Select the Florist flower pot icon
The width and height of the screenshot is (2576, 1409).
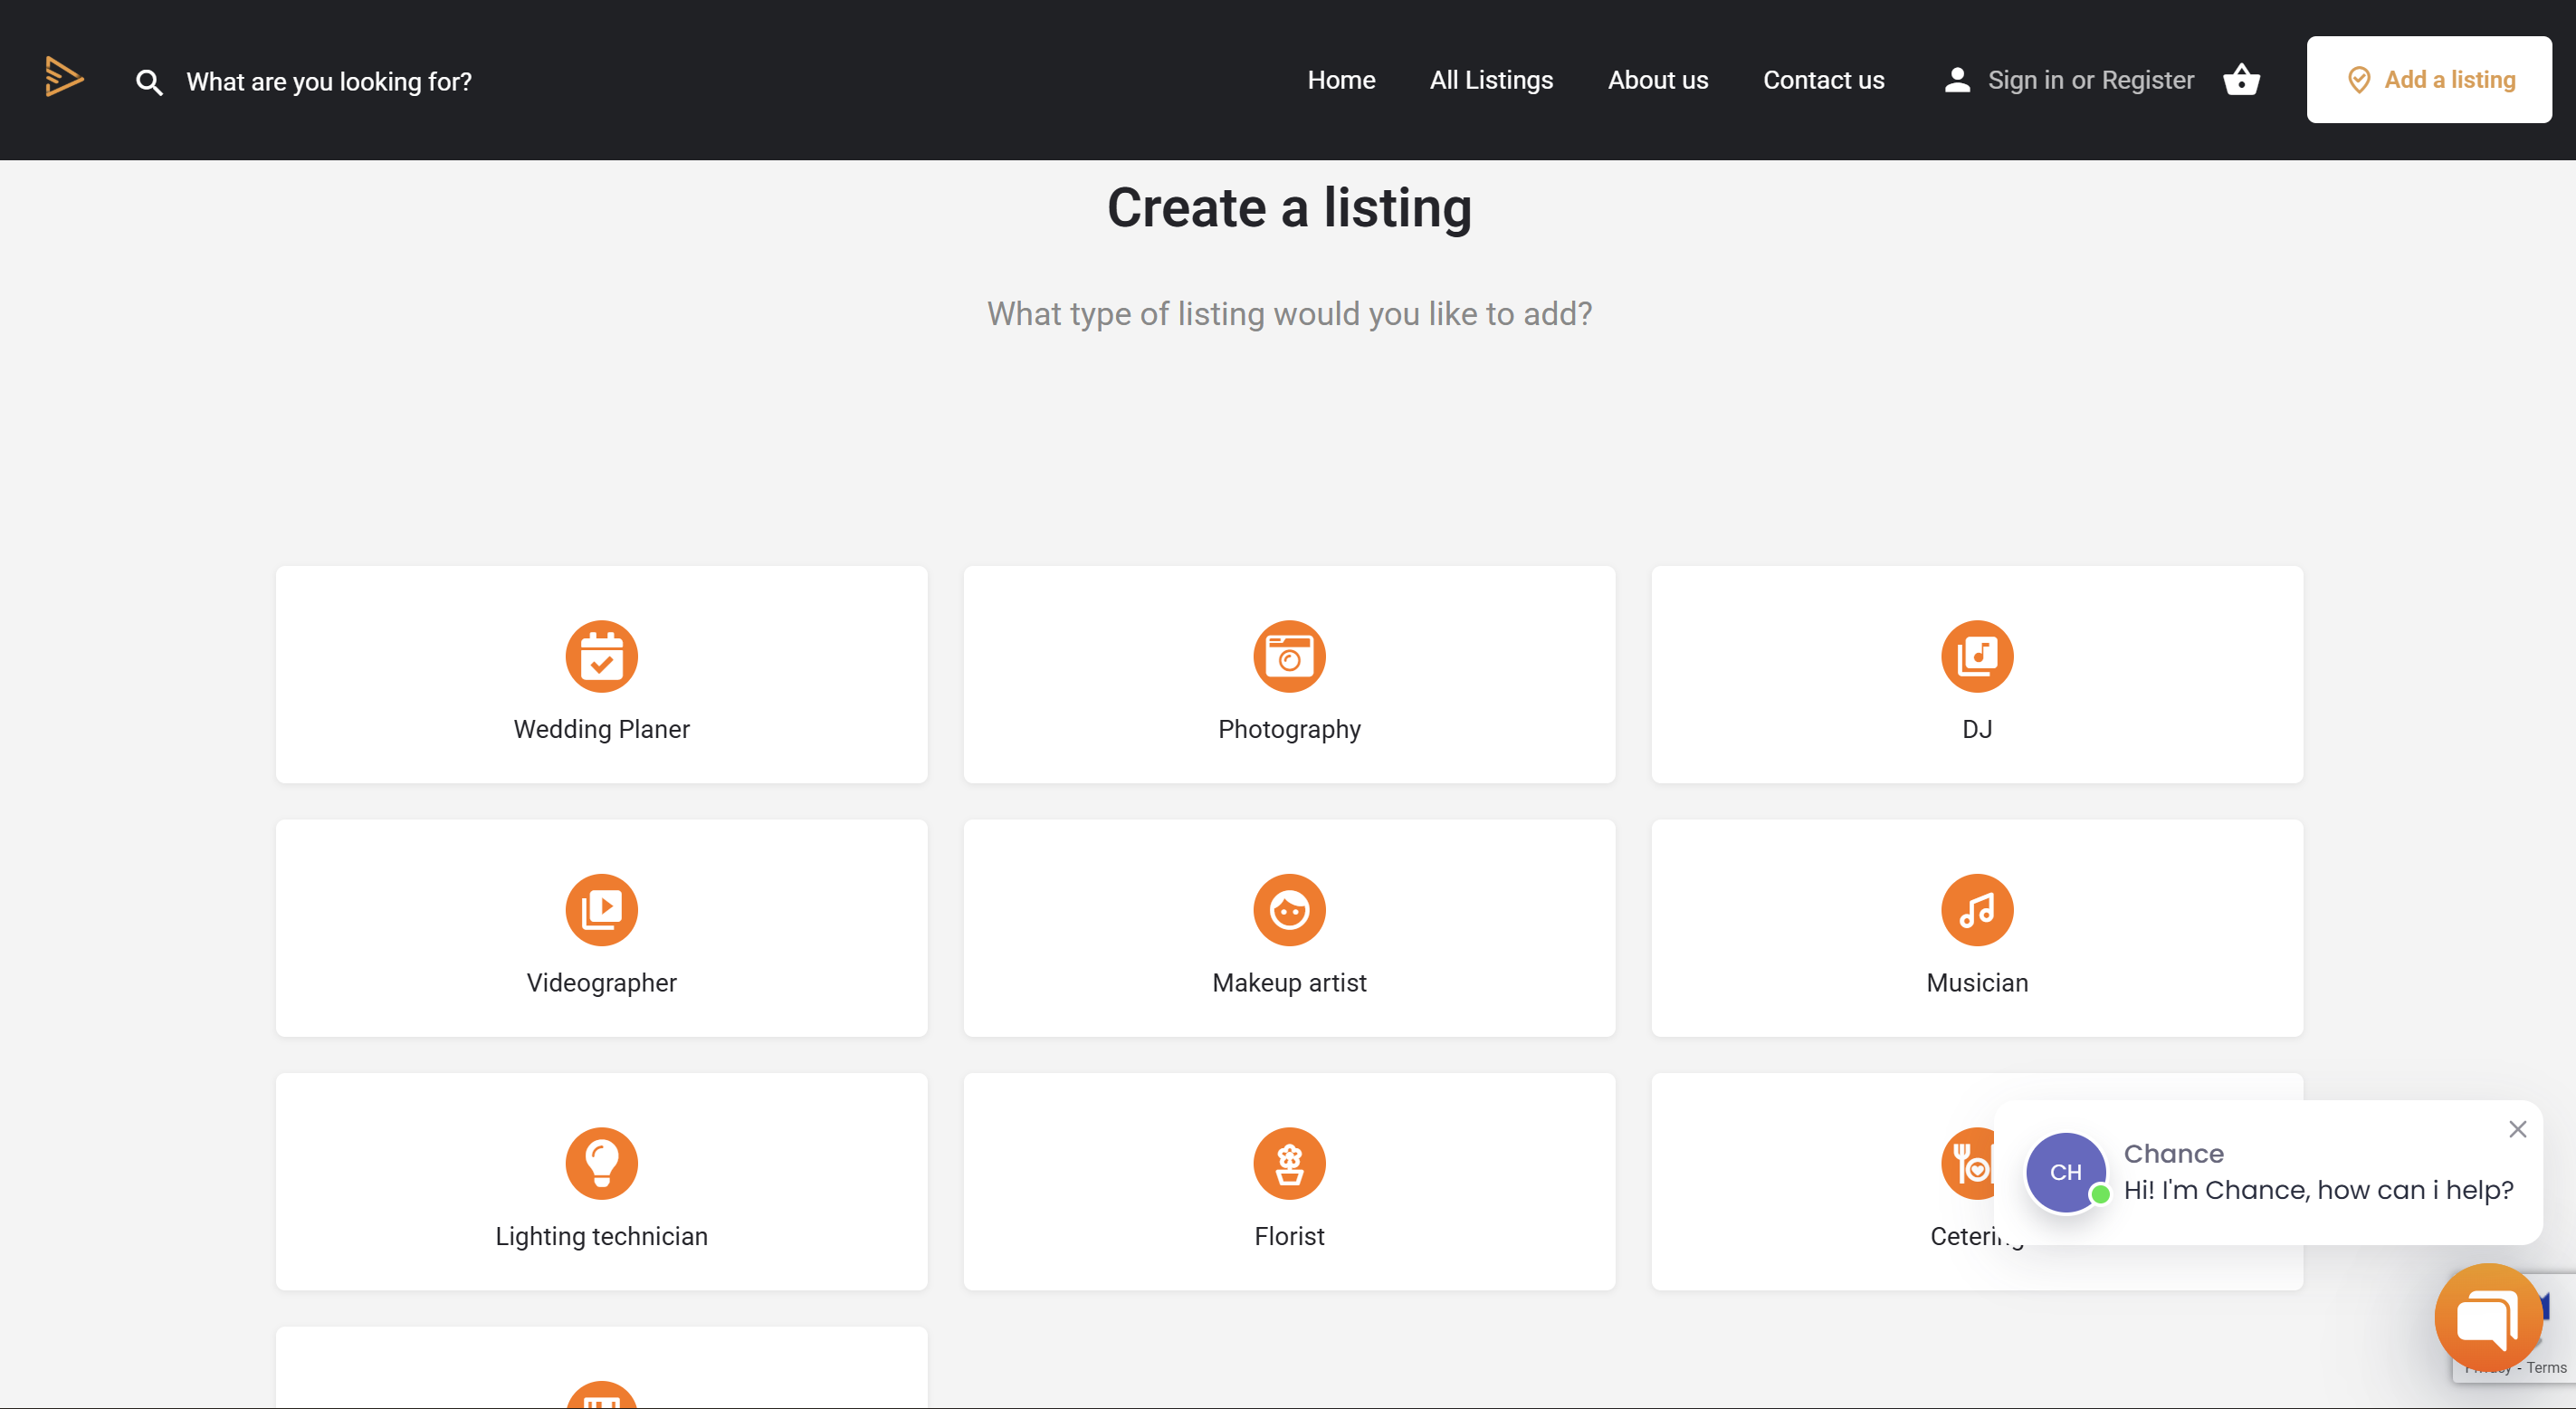tap(1289, 1163)
